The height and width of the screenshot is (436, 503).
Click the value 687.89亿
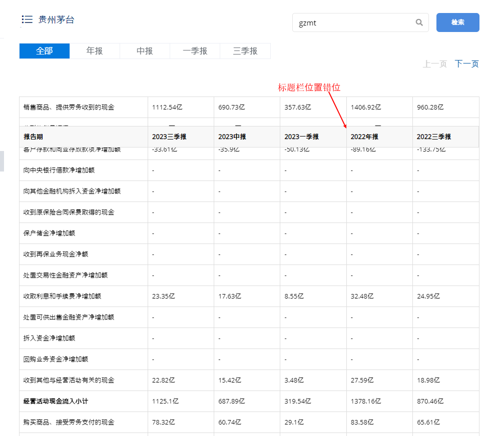point(232,401)
